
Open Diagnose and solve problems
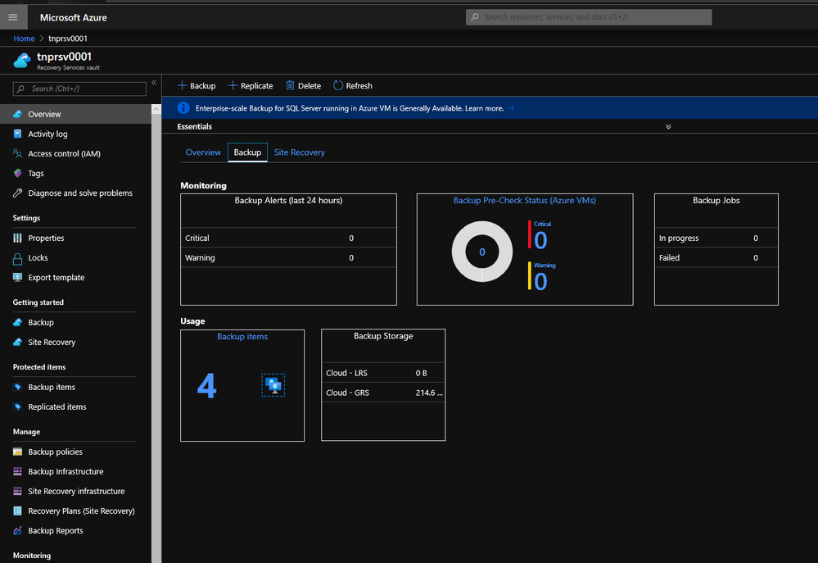click(x=79, y=193)
